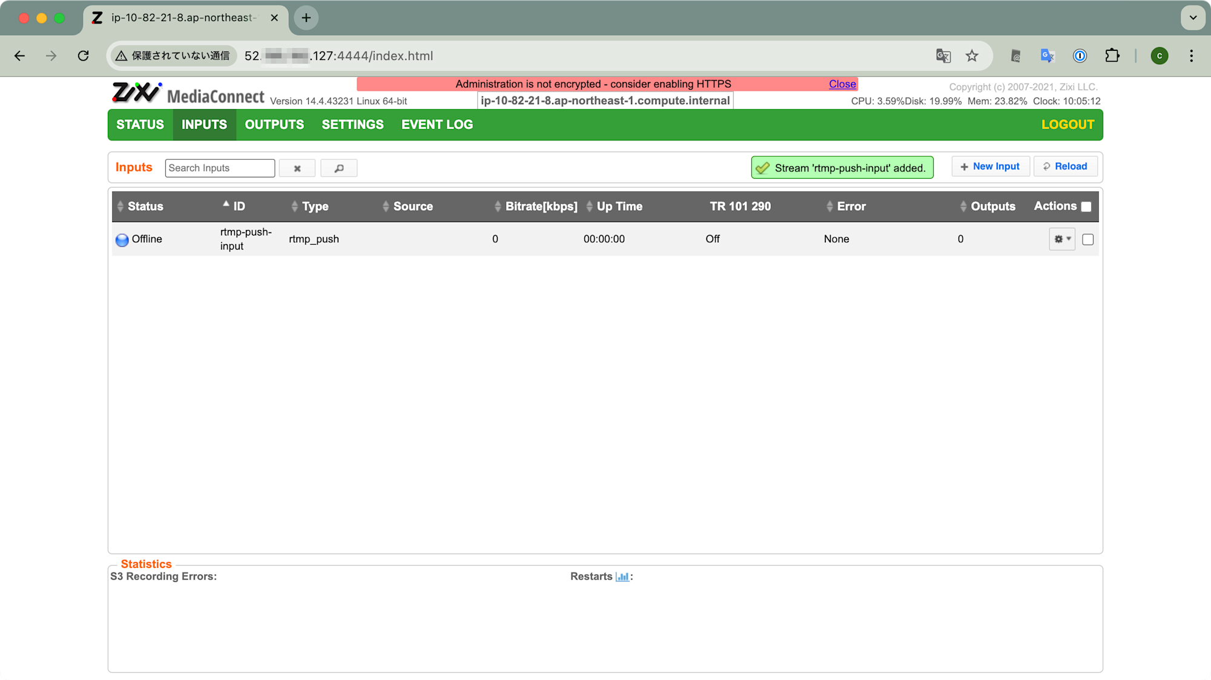
Task: Click the LOGOUT link
Action: coord(1067,125)
